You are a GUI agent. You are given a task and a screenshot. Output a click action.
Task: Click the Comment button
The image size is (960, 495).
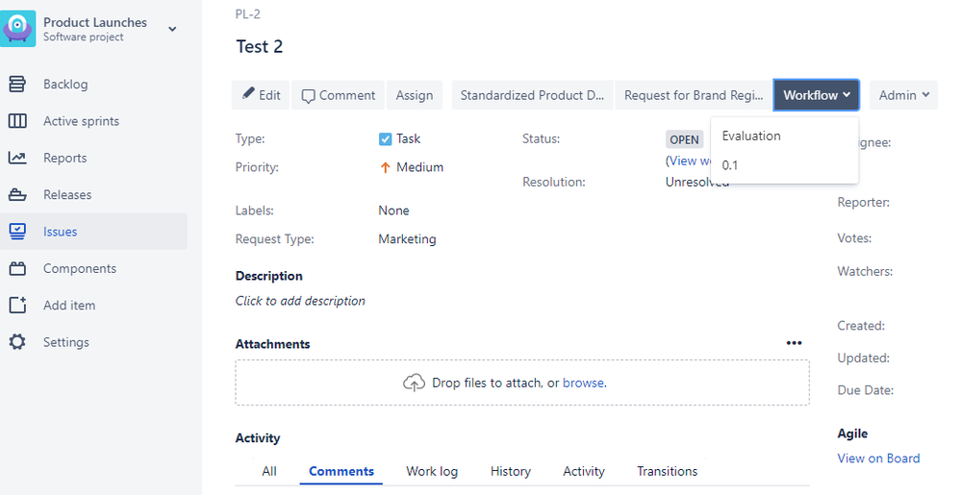pos(338,95)
